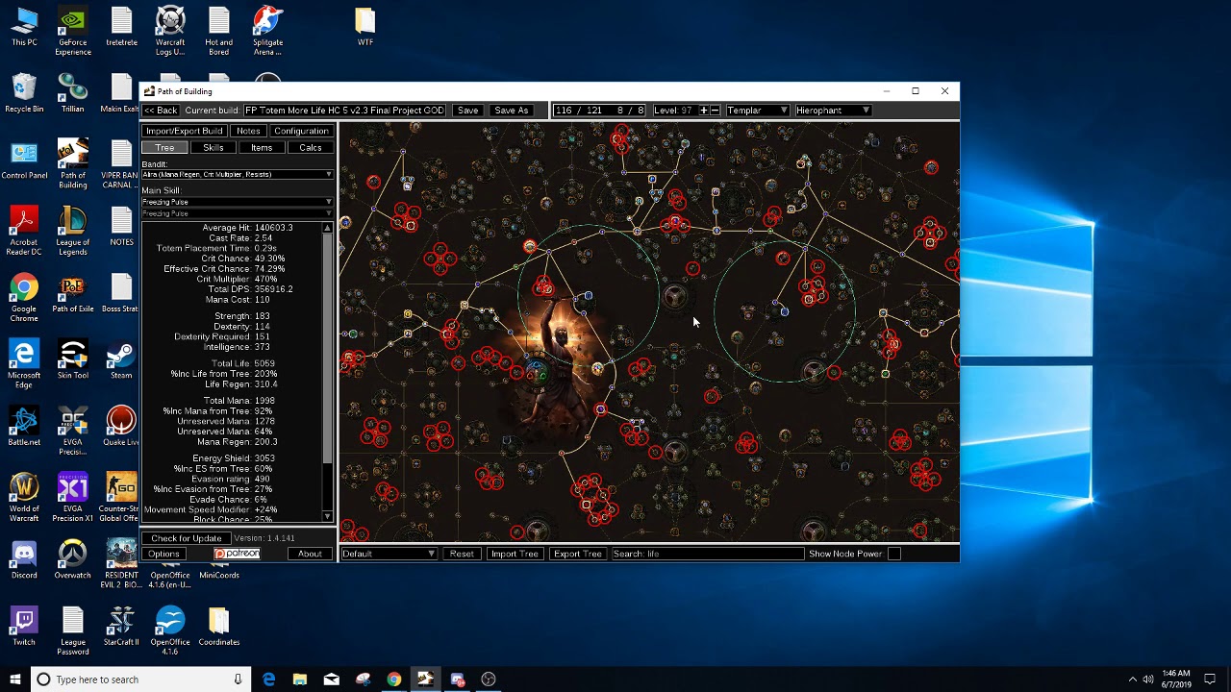This screenshot has width=1231, height=692.
Task: Open the Windows Start menu
Action: pos(14,680)
